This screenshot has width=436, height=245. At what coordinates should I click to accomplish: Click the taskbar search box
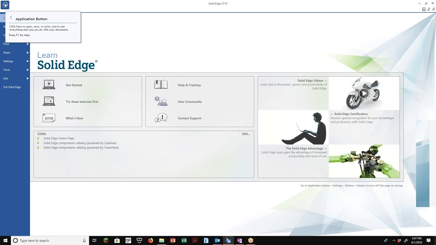(50, 241)
